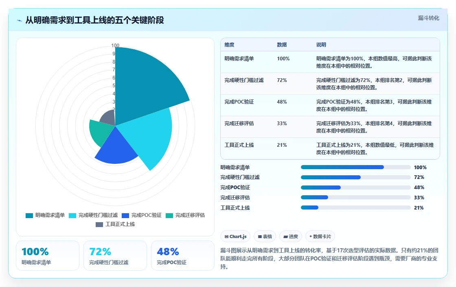This screenshot has height=287, width=456.
Task: Click the 表格 tag icon
Action: click(260, 236)
